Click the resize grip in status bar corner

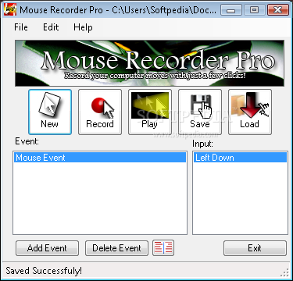(285, 272)
